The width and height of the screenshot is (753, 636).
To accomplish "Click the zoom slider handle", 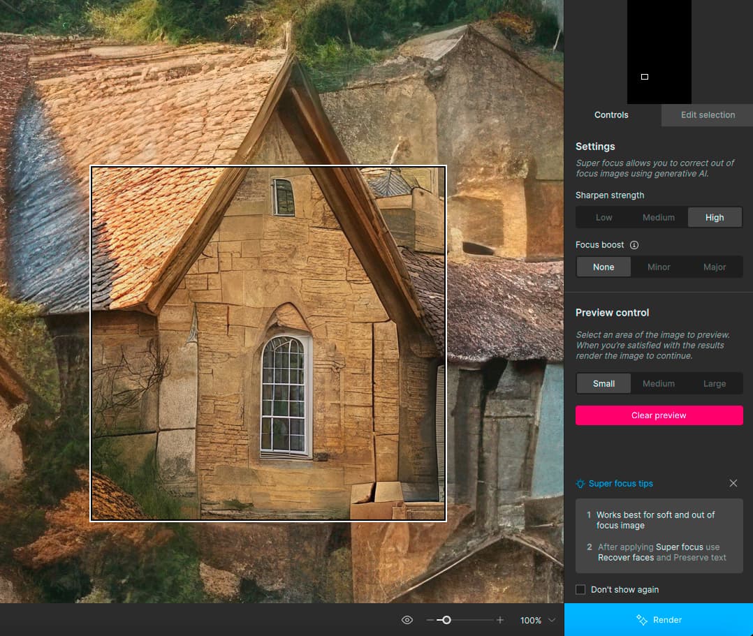I will pyautogui.click(x=446, y=620).
